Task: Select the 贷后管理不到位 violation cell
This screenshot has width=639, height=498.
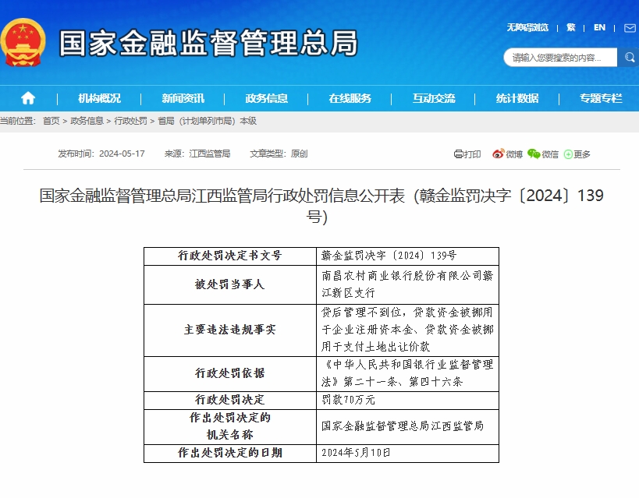Action: coord(407,330)
